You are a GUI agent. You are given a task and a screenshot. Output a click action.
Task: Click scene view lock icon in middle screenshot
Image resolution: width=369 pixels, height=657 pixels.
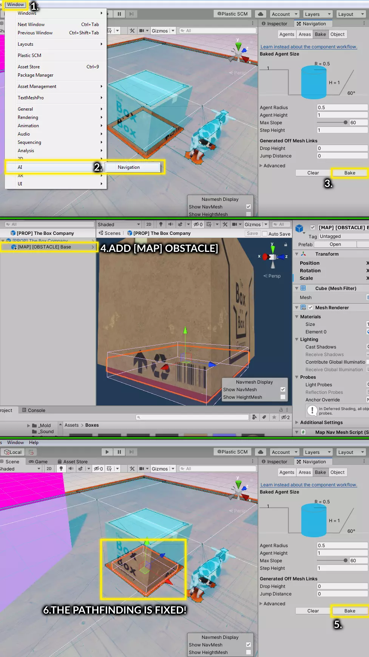286,244
